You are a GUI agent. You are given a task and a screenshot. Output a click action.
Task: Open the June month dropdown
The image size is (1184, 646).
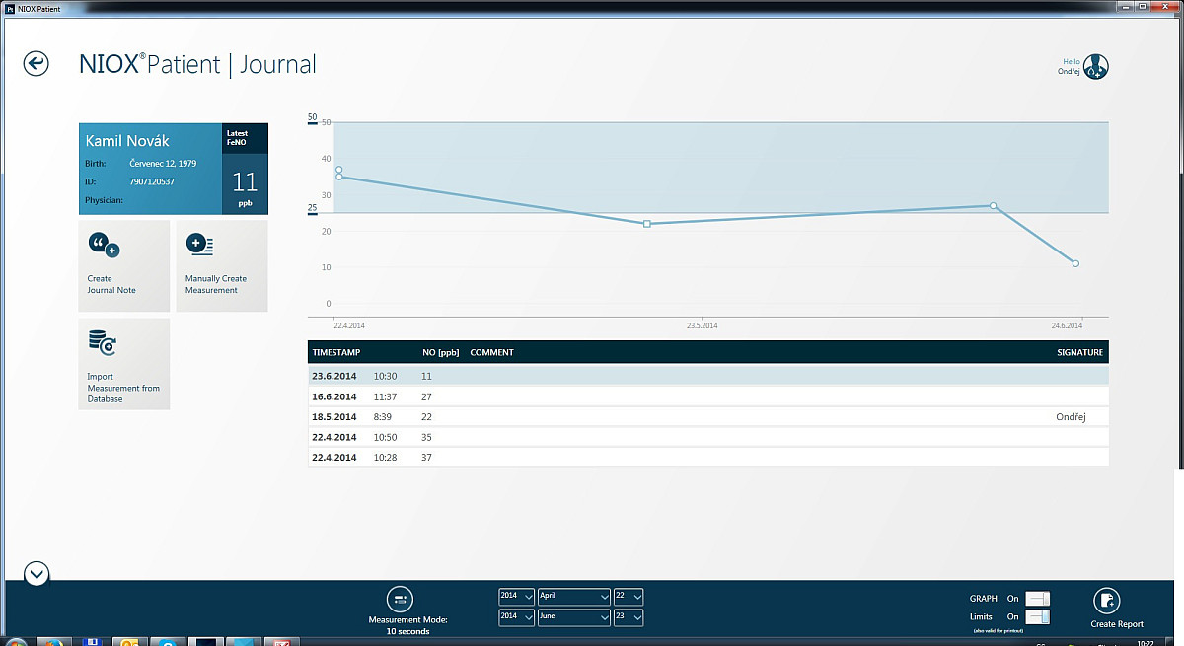(573, 617)
